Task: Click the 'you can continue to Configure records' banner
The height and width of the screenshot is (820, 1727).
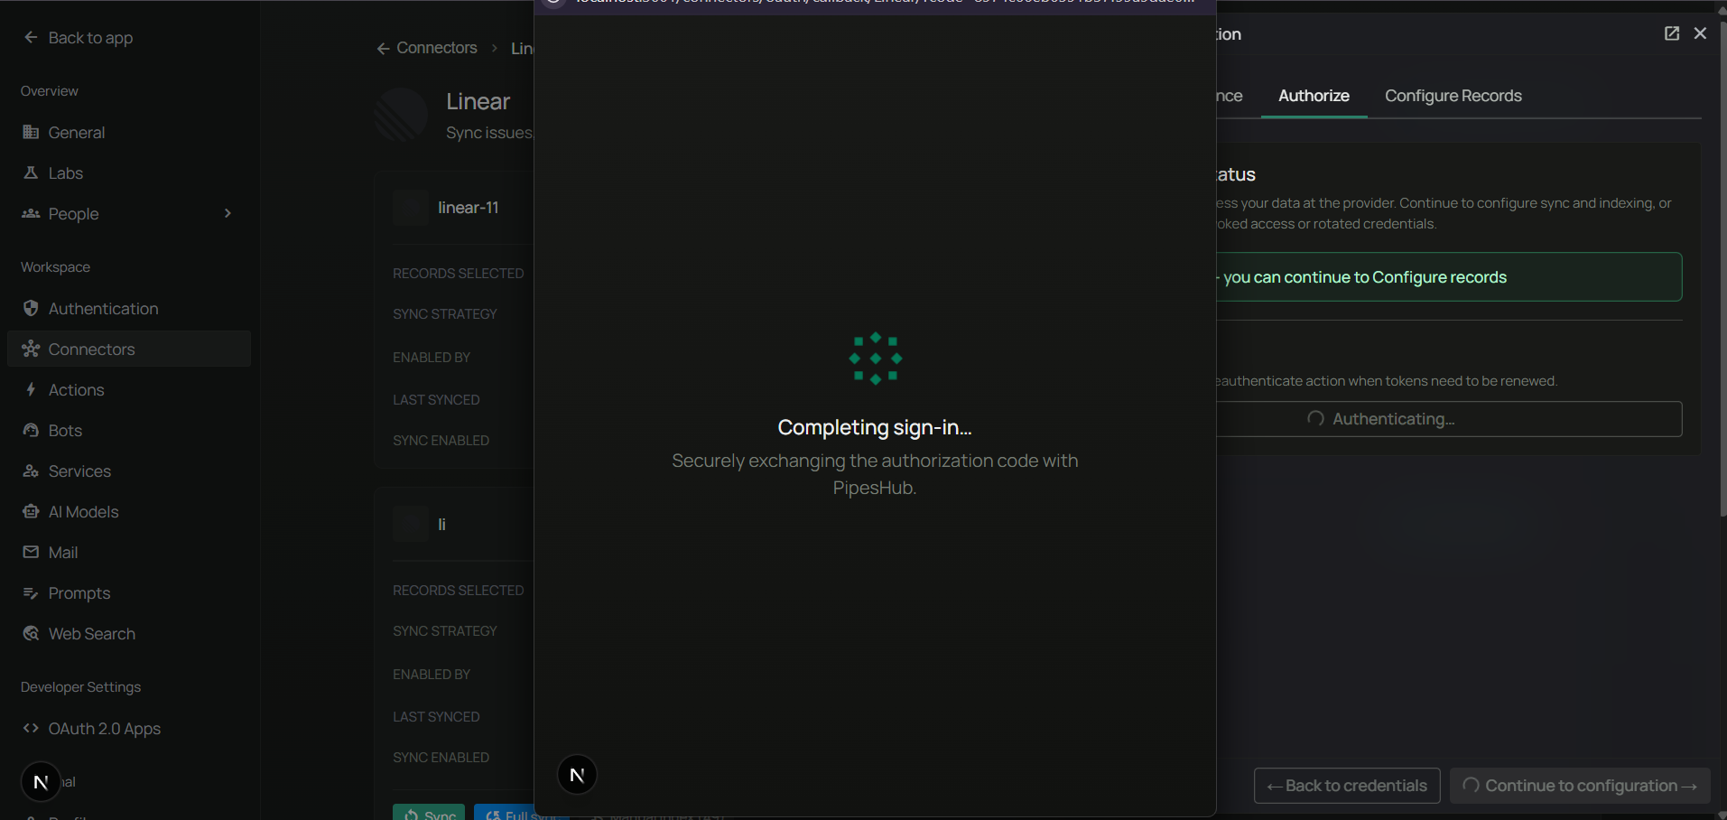Action: 1448,276
